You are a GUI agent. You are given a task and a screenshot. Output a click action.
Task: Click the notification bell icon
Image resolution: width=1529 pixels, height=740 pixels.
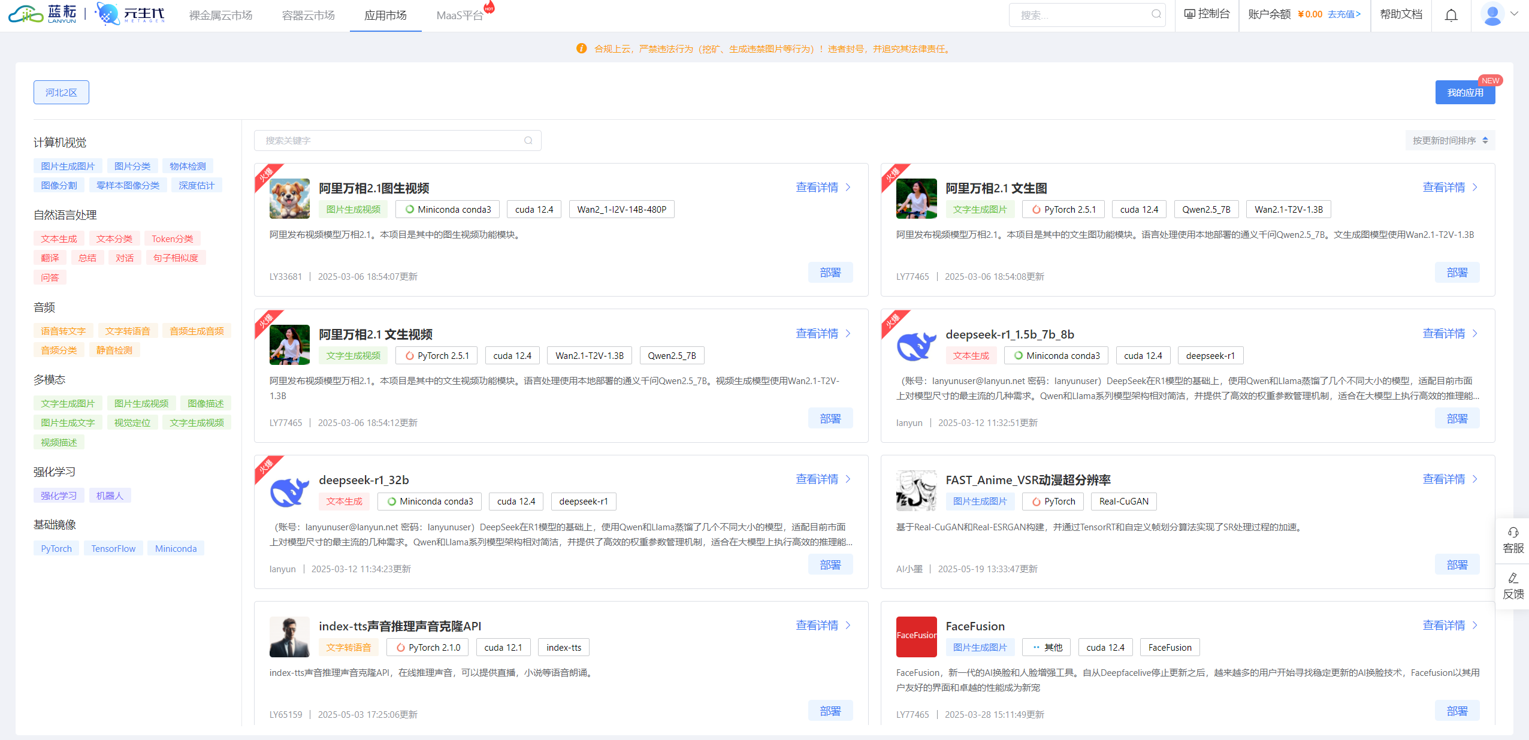pyautogui.click(x=1451, y=15)
